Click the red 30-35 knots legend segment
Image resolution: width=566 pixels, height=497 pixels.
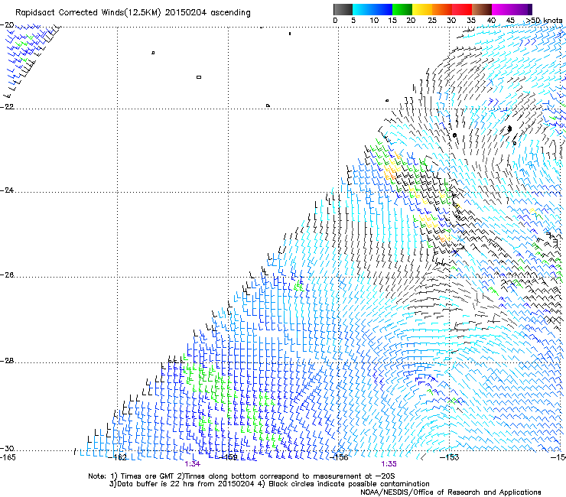(x=462, y=9)
